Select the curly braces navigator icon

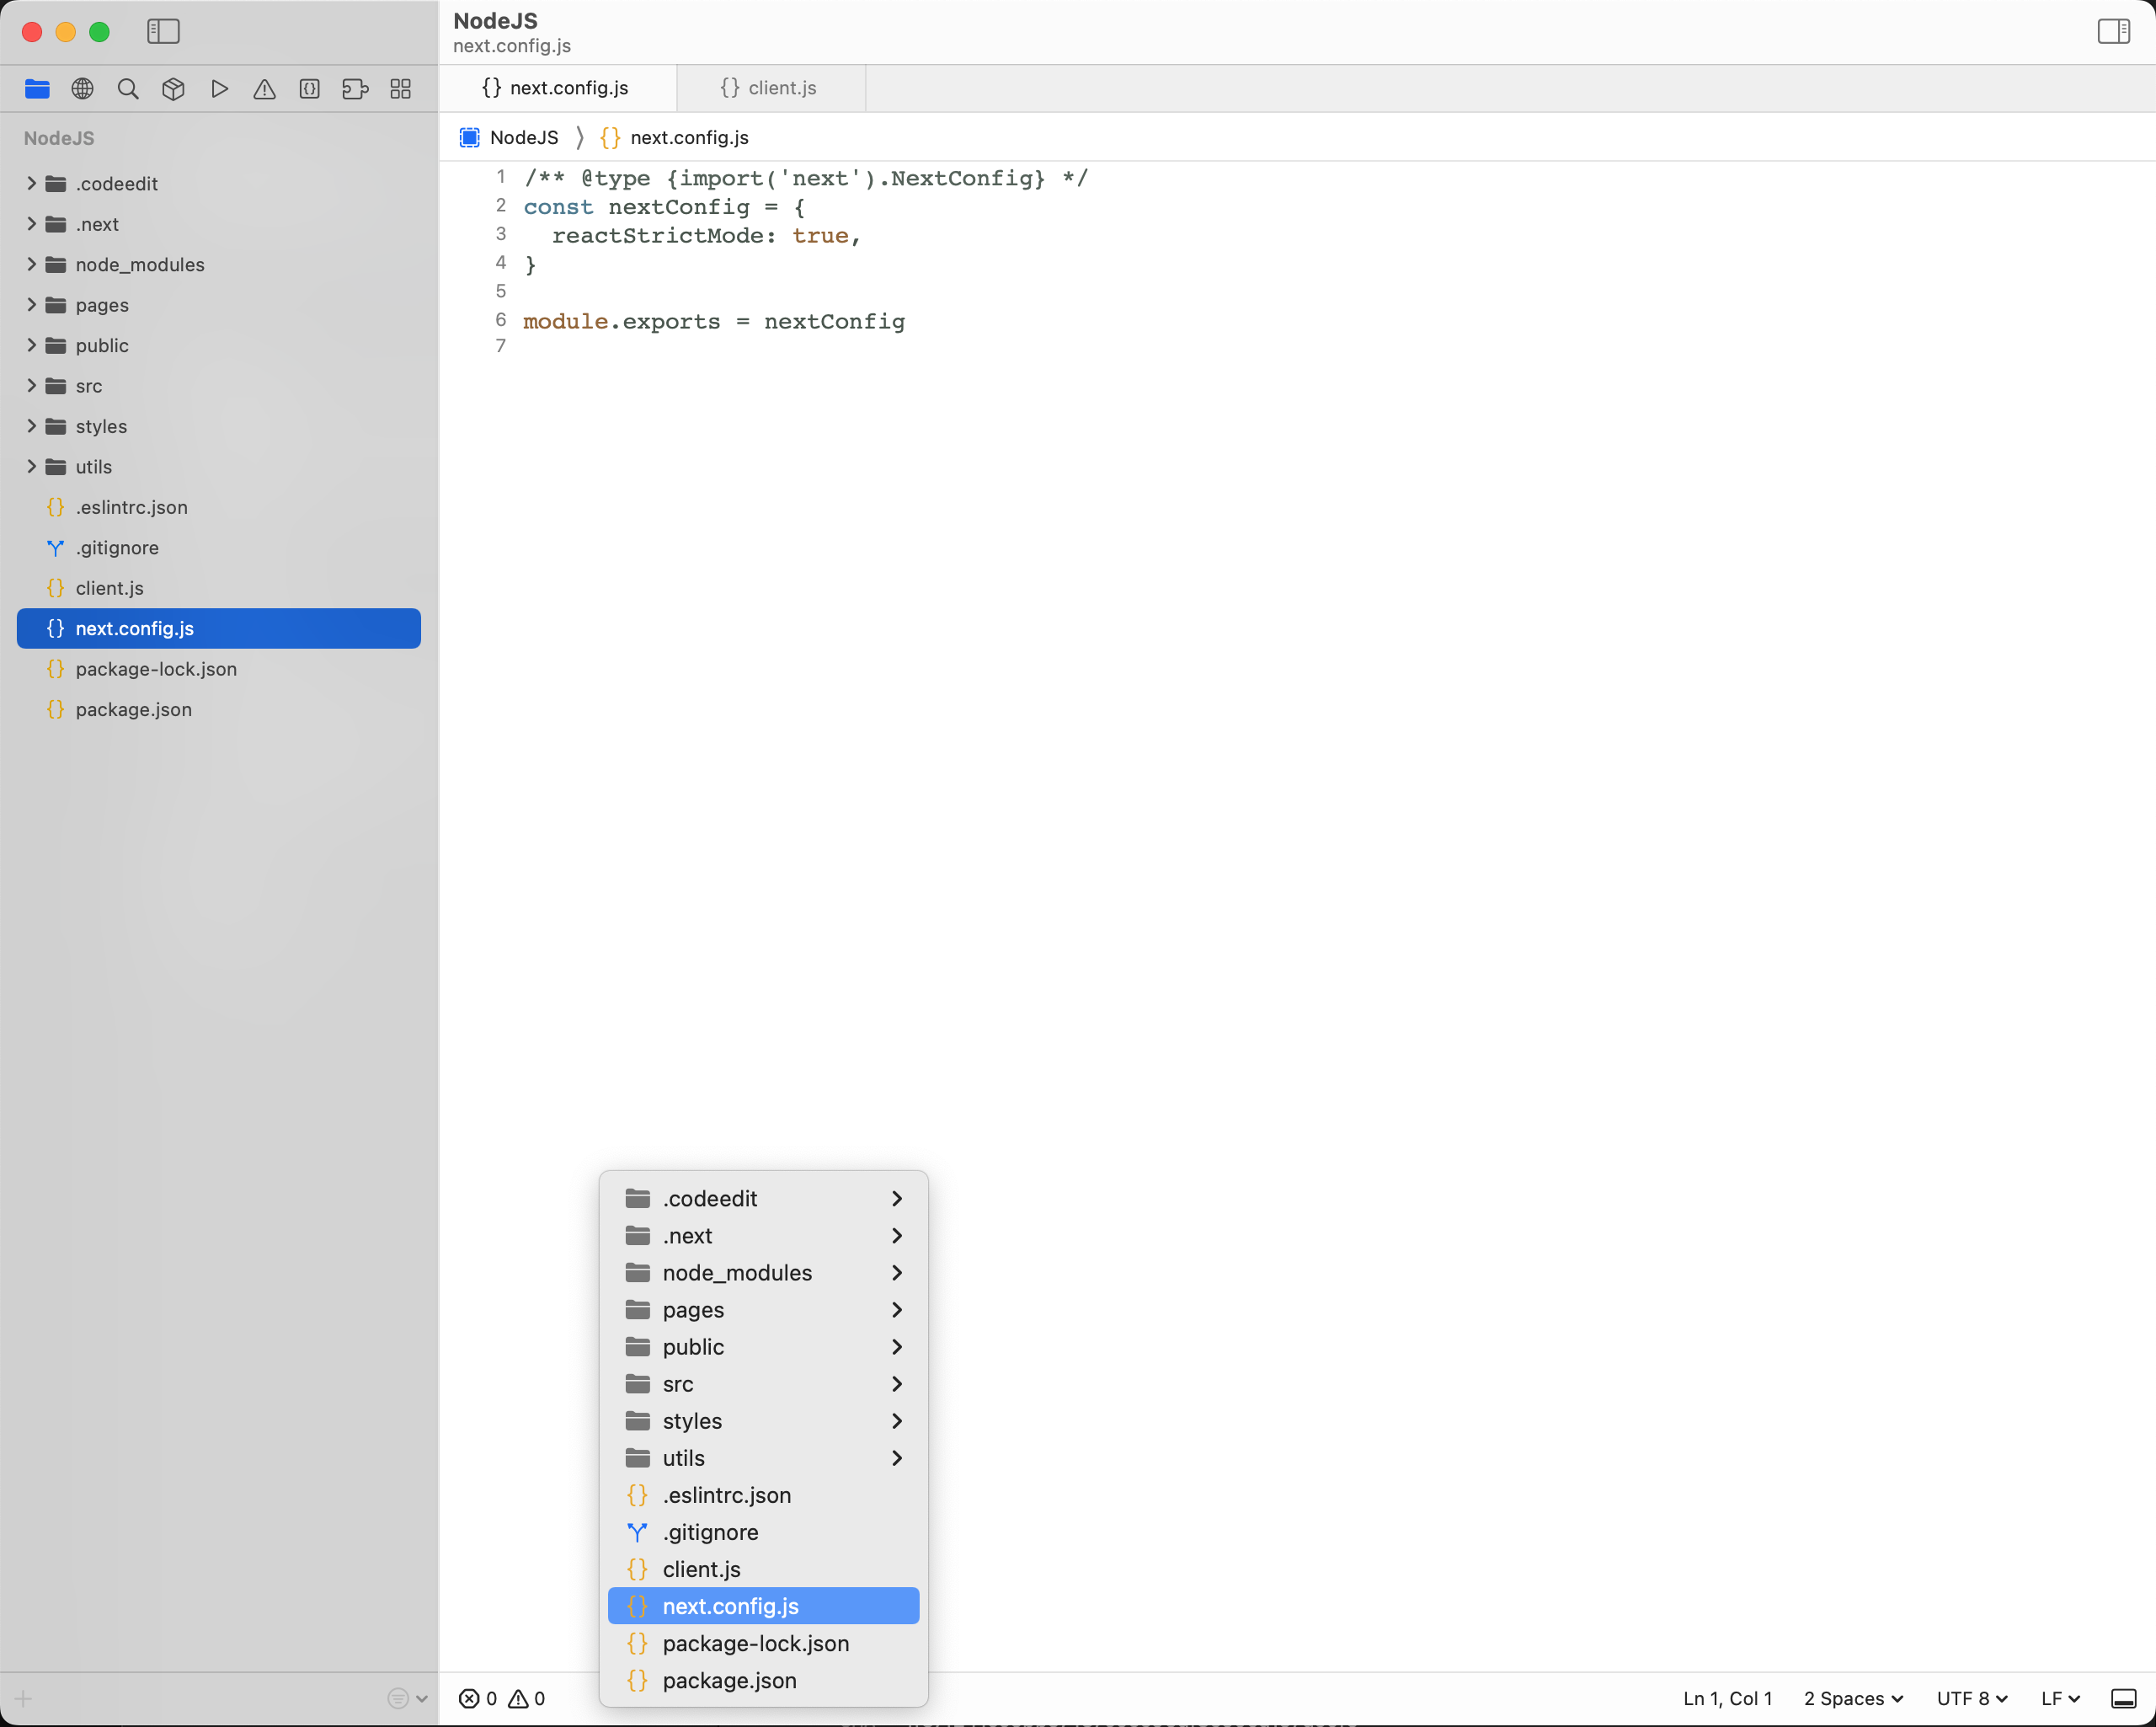309,88
